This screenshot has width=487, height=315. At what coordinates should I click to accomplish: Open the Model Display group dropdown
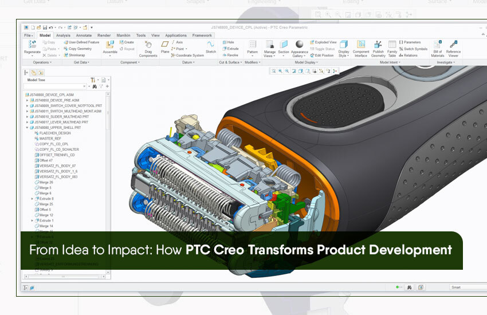click(307, 62)
